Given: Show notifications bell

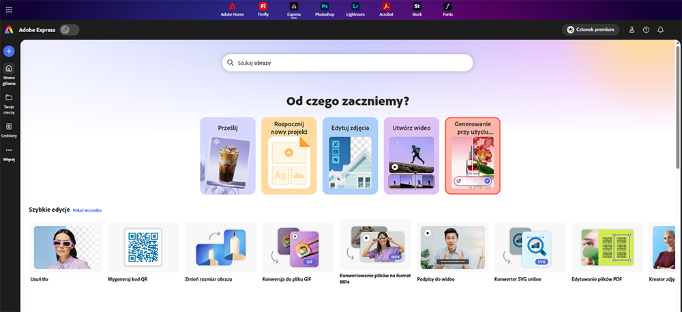Looking at the screenshot, I should coord(661,29).
